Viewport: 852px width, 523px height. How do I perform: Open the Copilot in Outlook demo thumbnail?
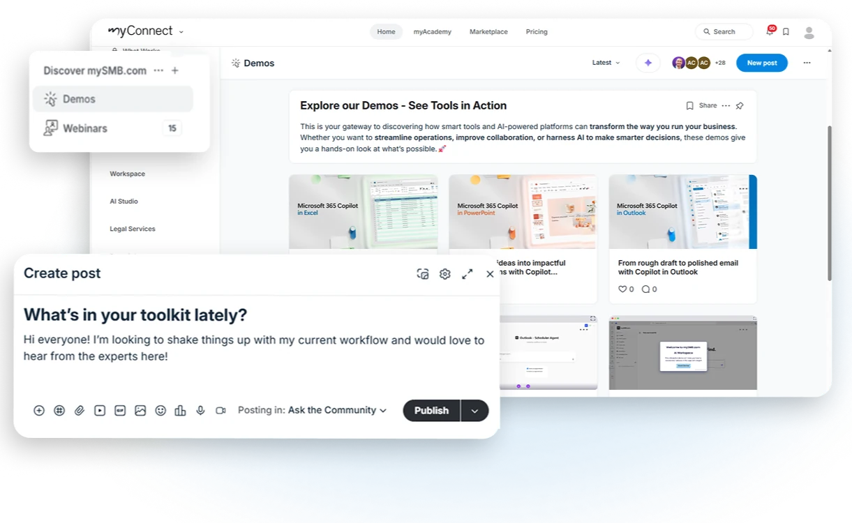[683, 212]
